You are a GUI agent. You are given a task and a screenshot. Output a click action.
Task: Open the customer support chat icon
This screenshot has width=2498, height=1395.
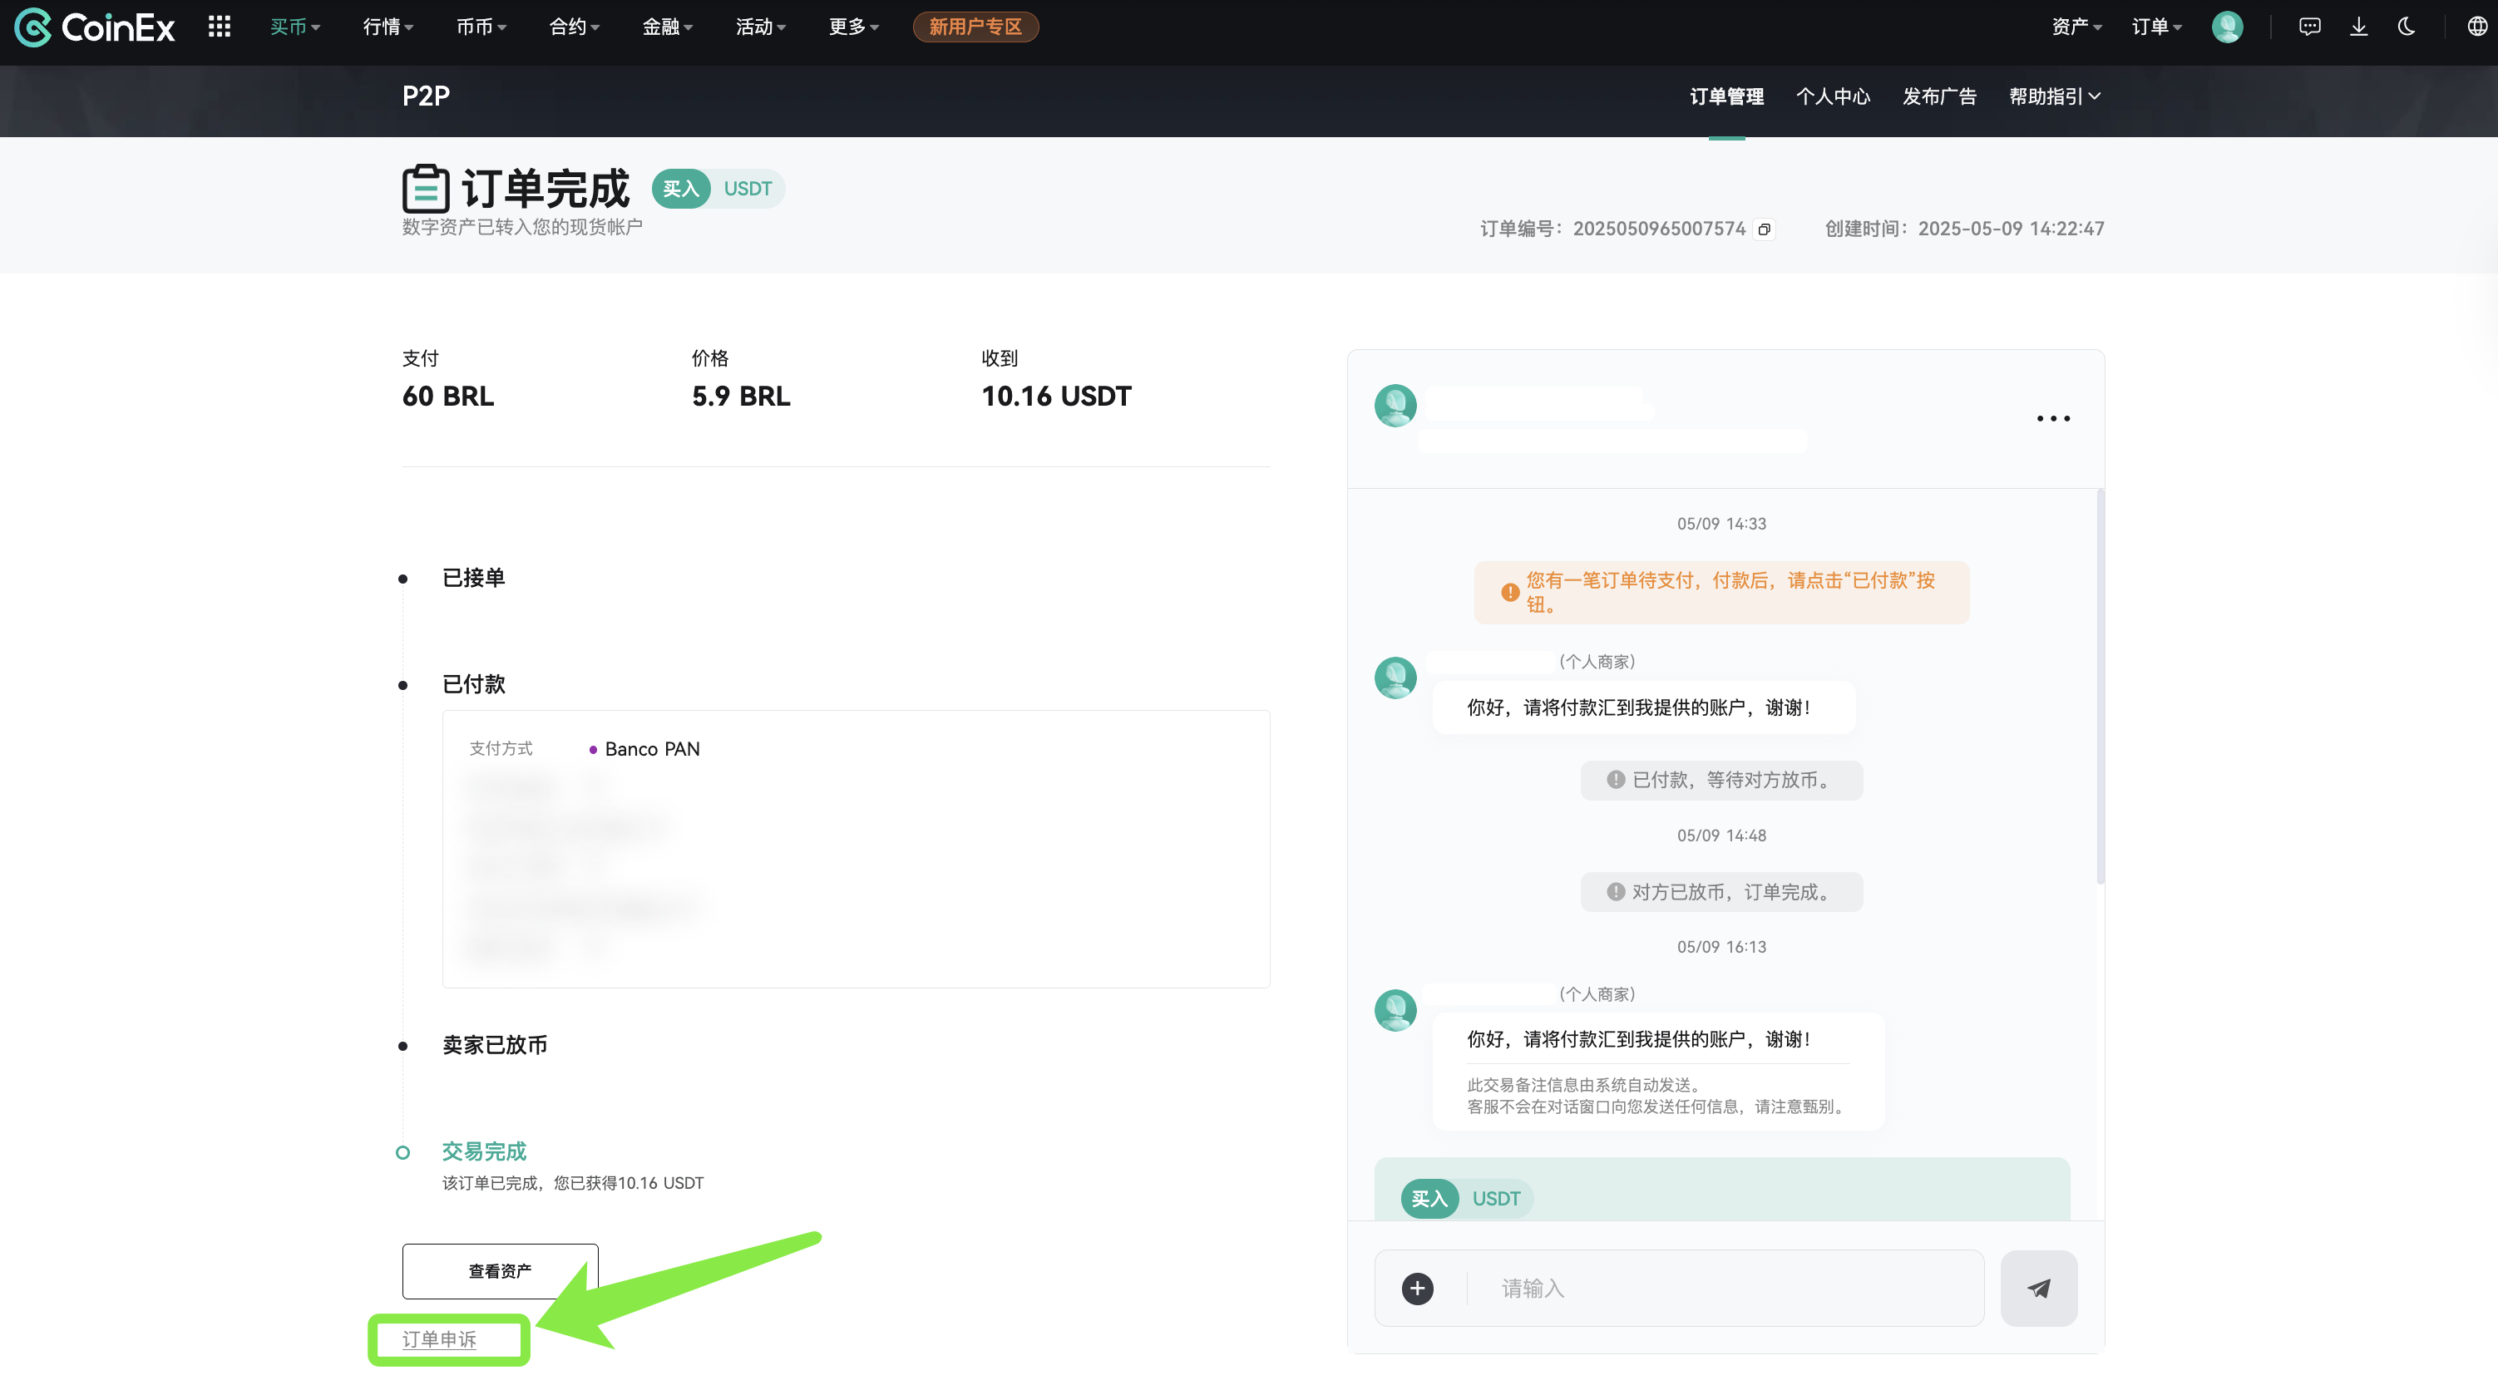[2309, 26]
